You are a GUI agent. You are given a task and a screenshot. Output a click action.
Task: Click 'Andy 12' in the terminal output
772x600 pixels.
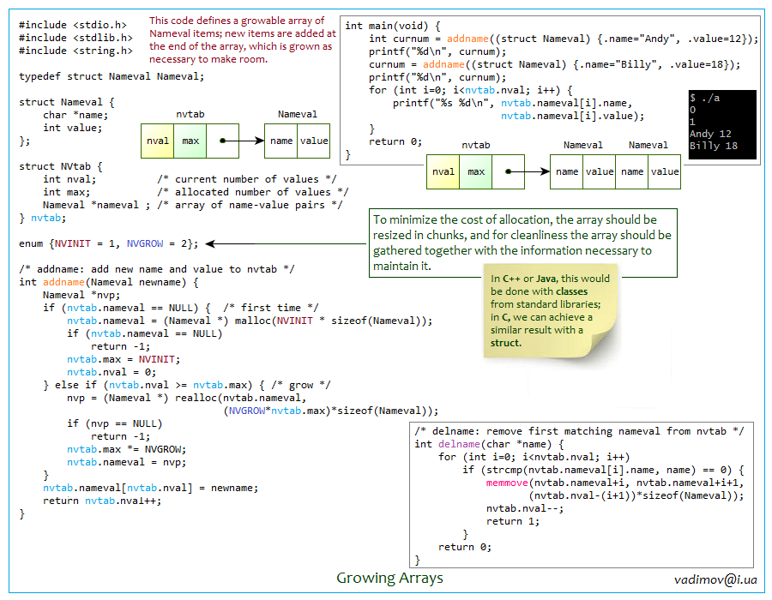(x=710, y=134)
